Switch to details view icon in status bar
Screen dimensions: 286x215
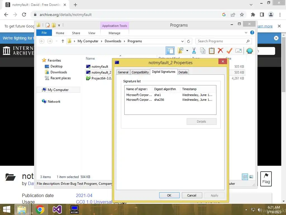pyautogui.click(x=245, y=177)
